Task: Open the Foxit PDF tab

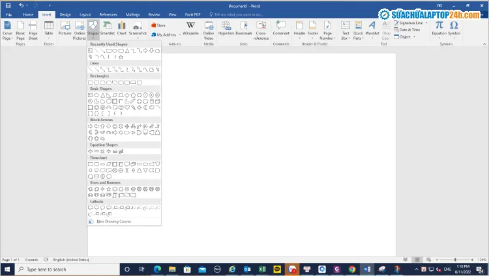Action: click(192, 14)
